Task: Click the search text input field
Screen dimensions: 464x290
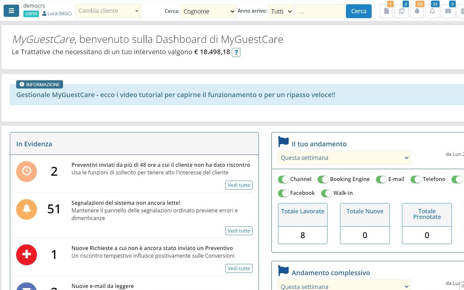Action: [x=320, y=11]
